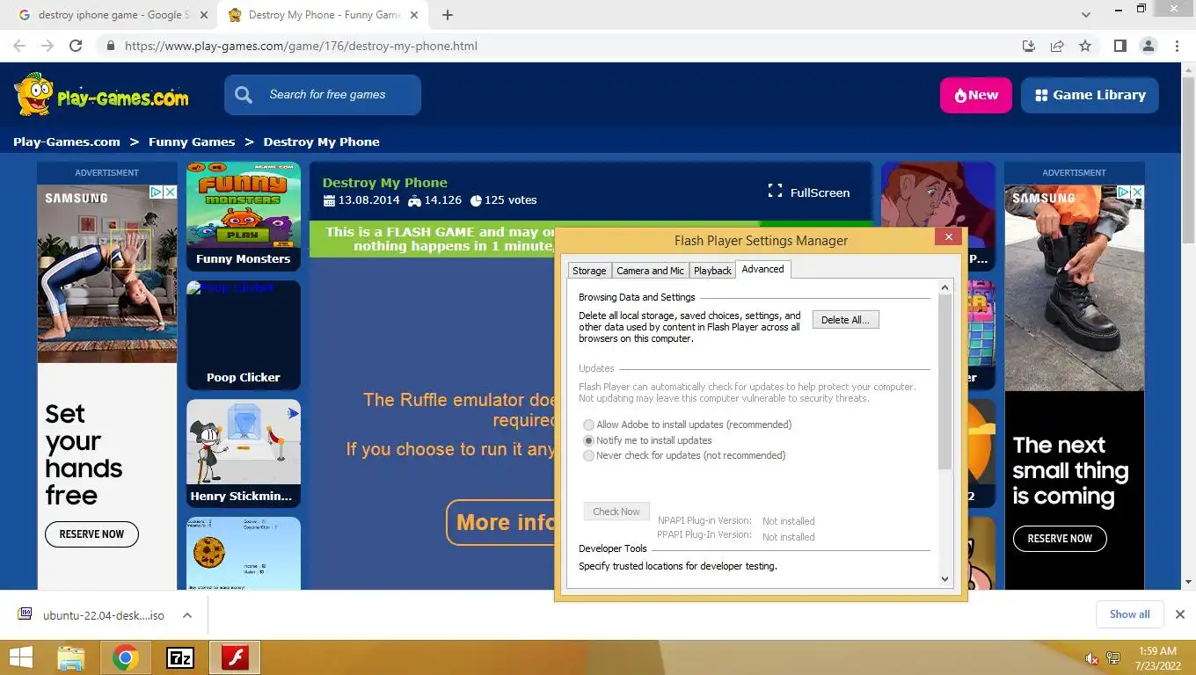
Task: Open File Explorer from the taskbar
Action: point(70,657)
